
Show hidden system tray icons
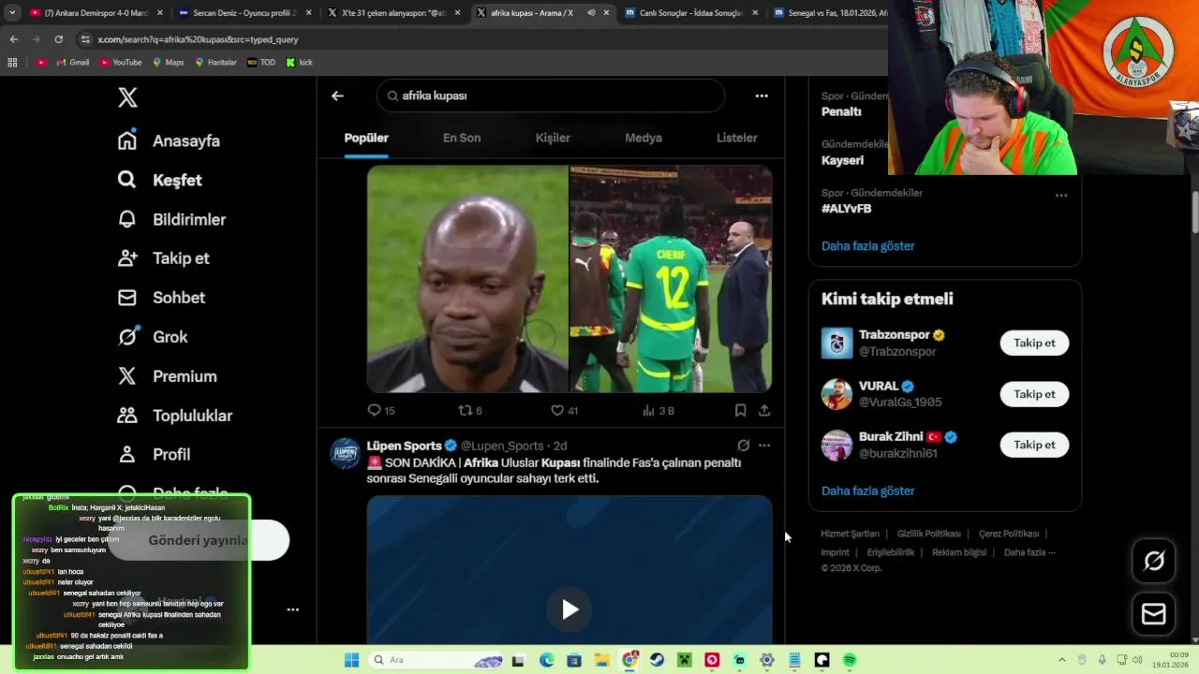click(x=1062, y=660)
